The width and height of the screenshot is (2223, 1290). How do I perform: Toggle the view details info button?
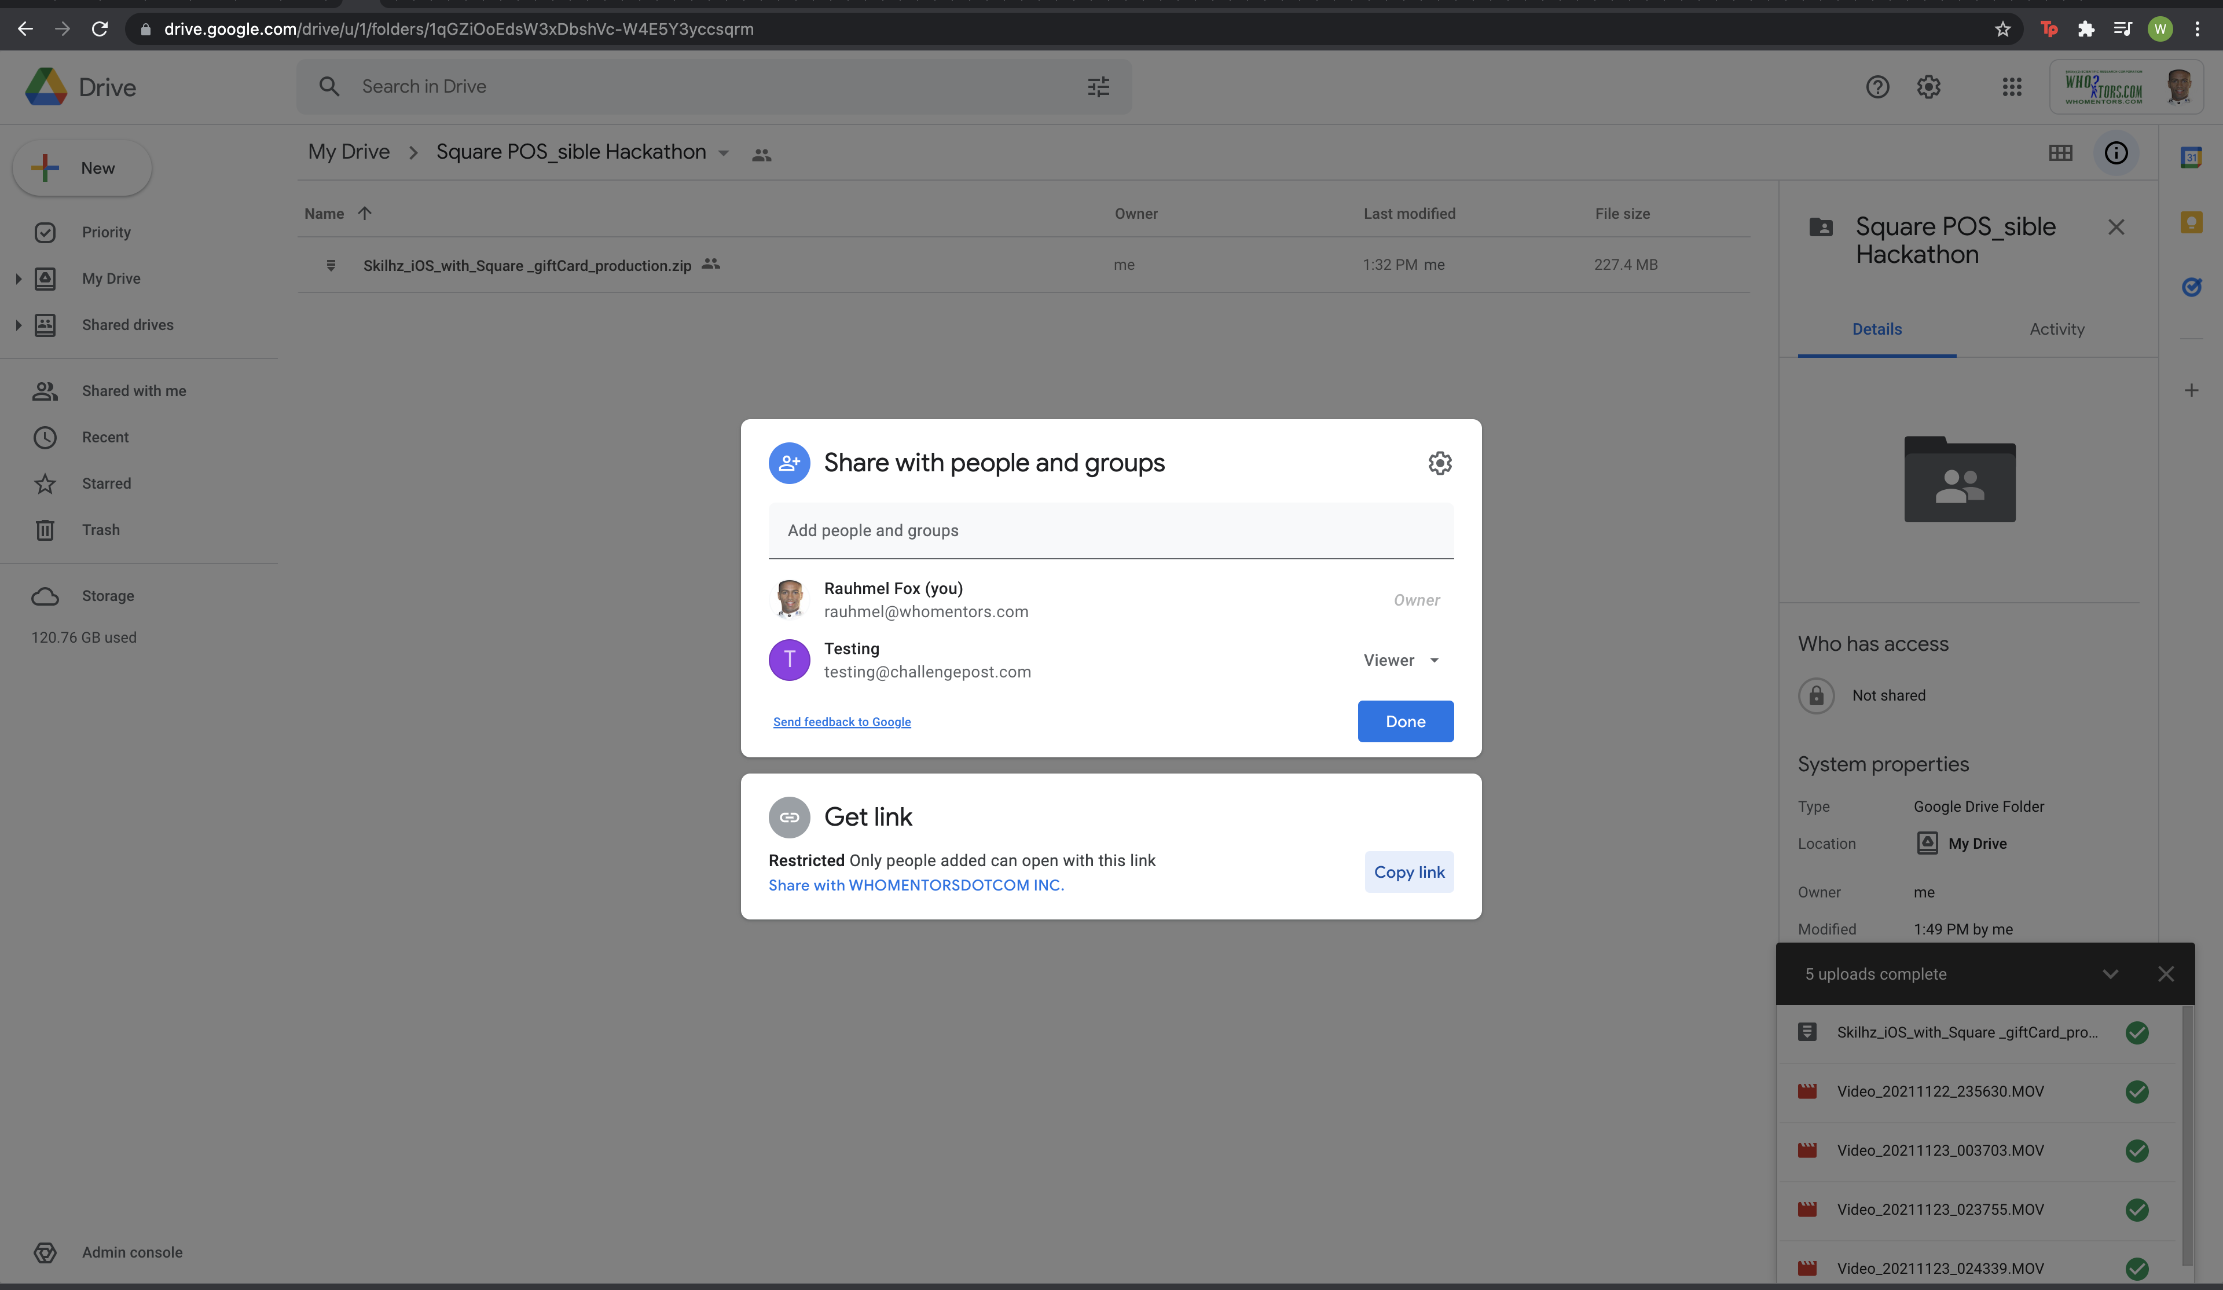tap(2115, 153)
